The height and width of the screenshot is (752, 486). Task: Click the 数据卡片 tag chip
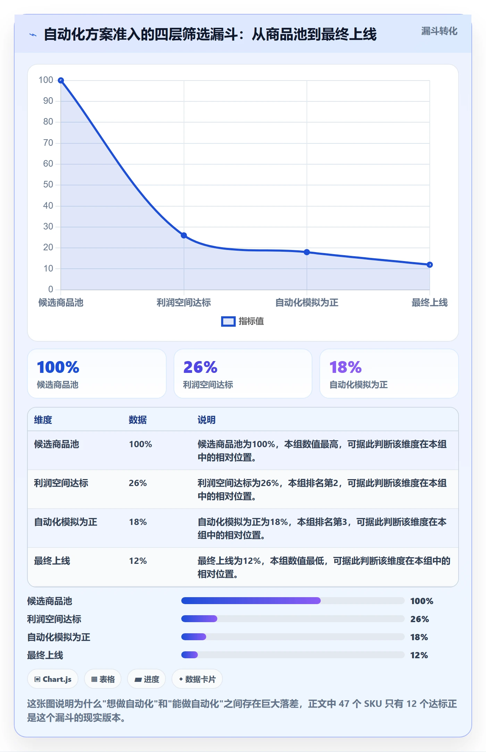[197, 679]
